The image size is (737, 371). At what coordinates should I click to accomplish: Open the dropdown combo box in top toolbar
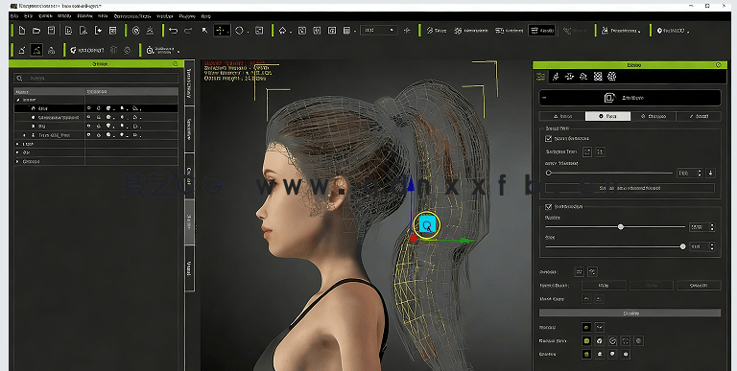378,31
